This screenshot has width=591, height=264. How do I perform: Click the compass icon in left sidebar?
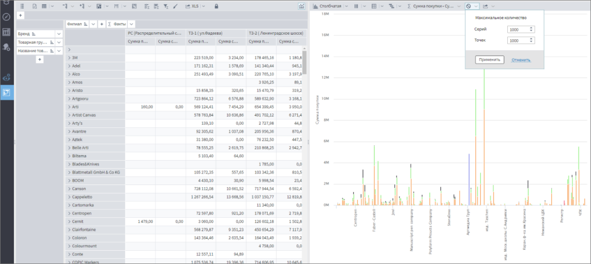pyautogui.click(x=7, y=17)
